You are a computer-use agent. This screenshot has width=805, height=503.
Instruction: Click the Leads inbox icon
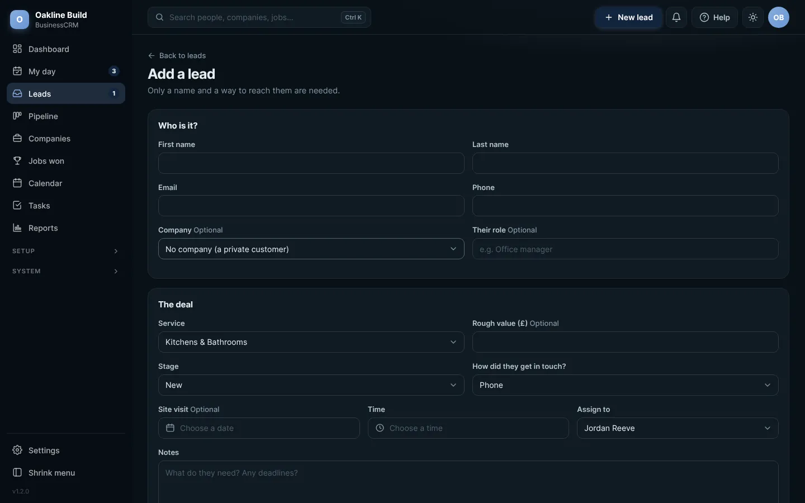click(17, 94)
